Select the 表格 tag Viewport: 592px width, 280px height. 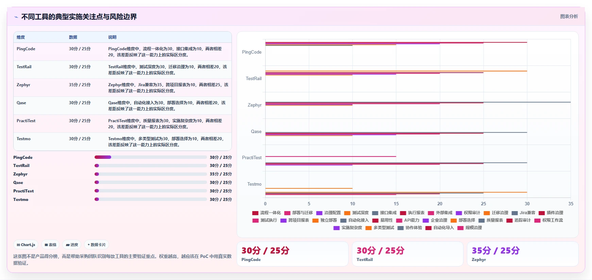50,245
